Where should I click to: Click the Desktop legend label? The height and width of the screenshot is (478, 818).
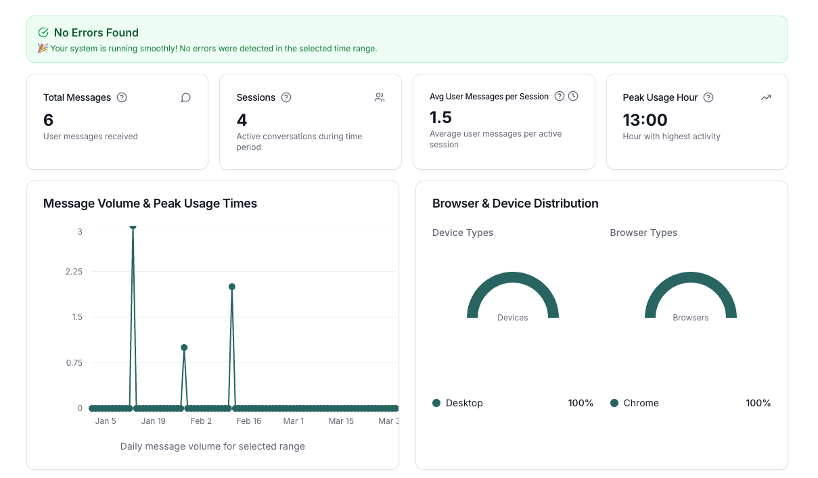pyautogui.click(x=464, y=403)
